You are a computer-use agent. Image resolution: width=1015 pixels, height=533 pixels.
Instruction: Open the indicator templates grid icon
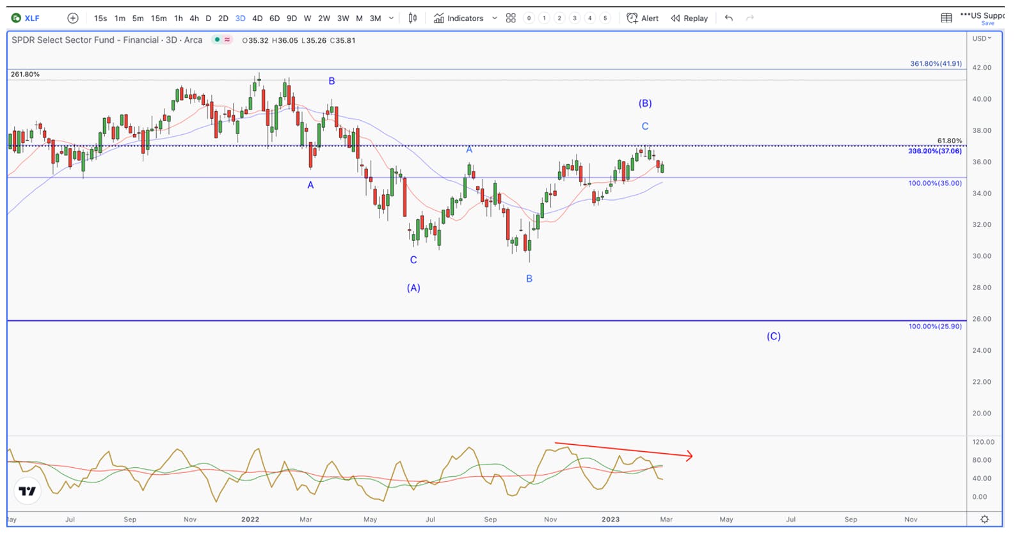pyautogui.click(x=511, y=18)
